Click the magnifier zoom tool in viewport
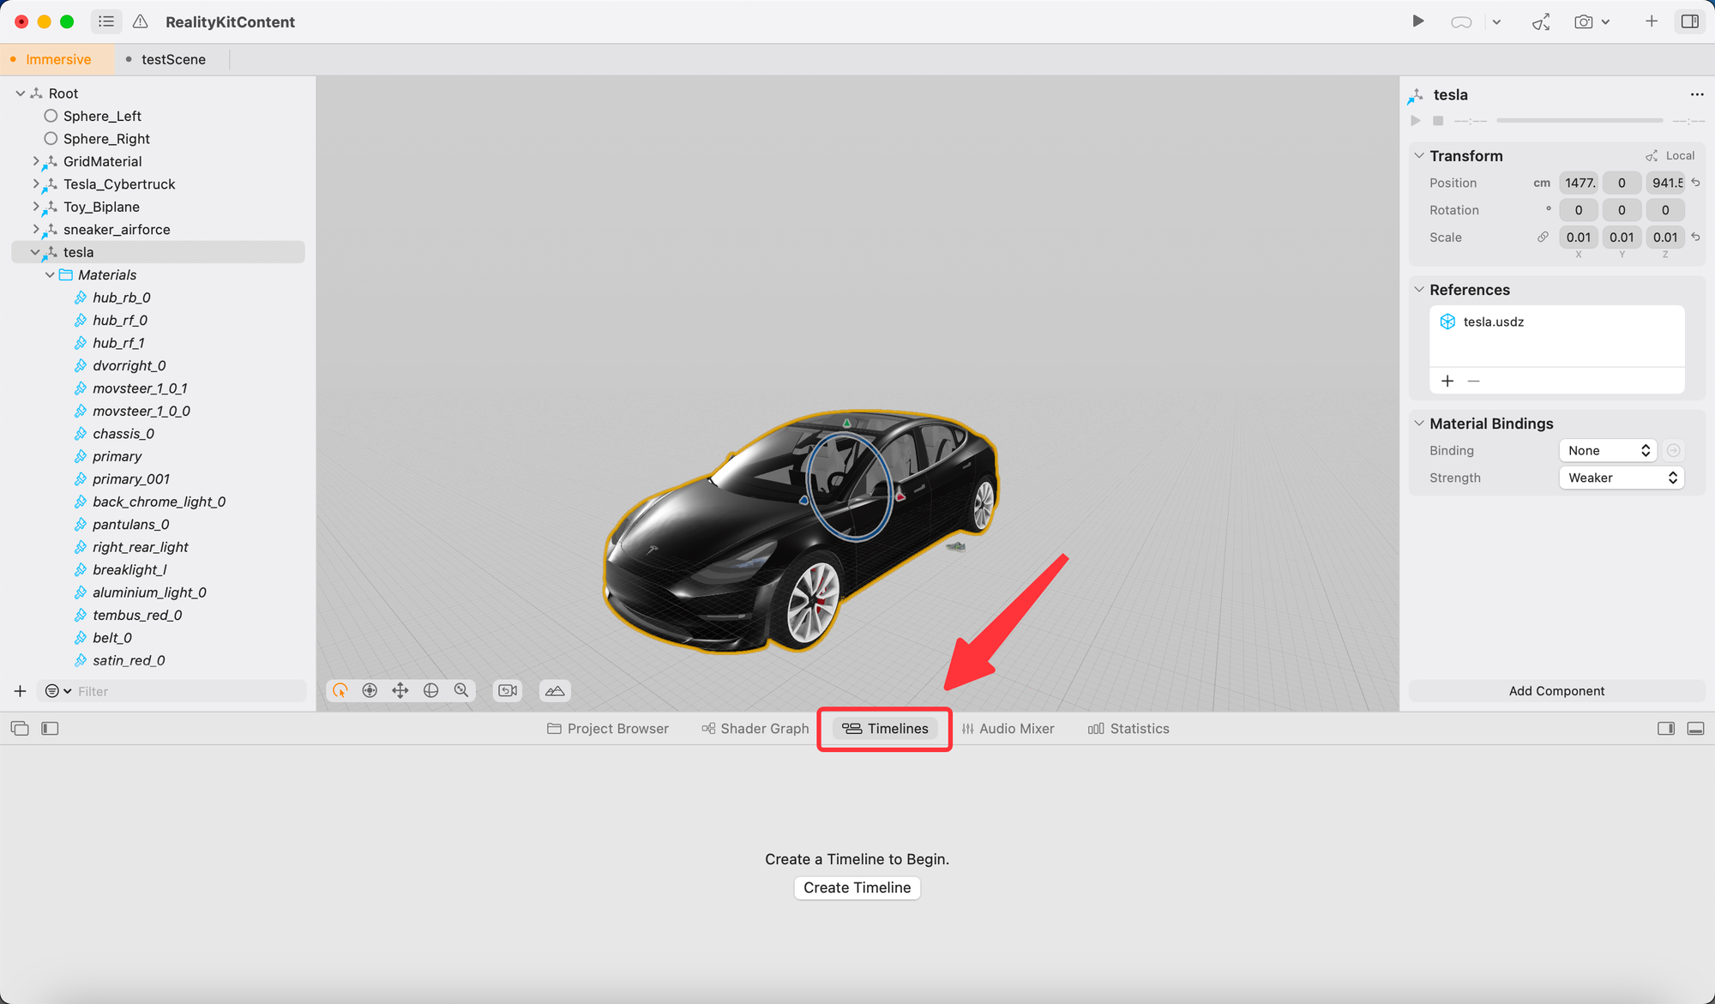 pos(461,691)
